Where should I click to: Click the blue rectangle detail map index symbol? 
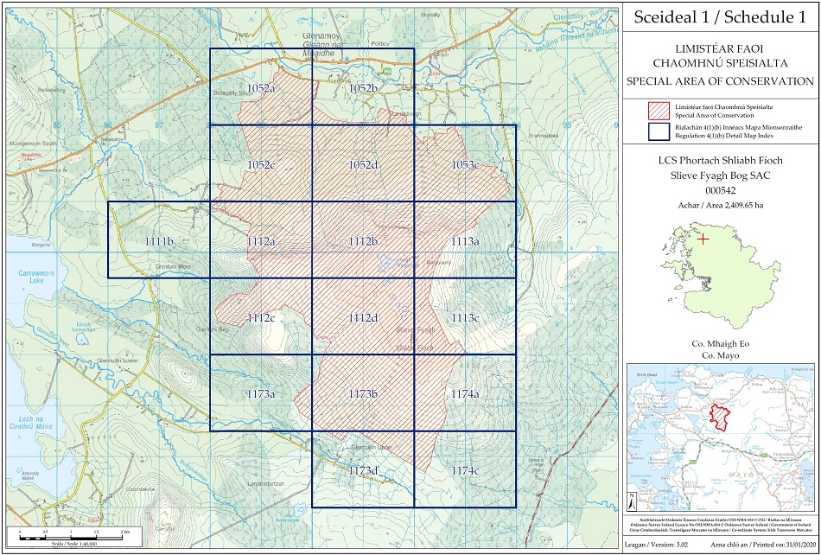659,132
